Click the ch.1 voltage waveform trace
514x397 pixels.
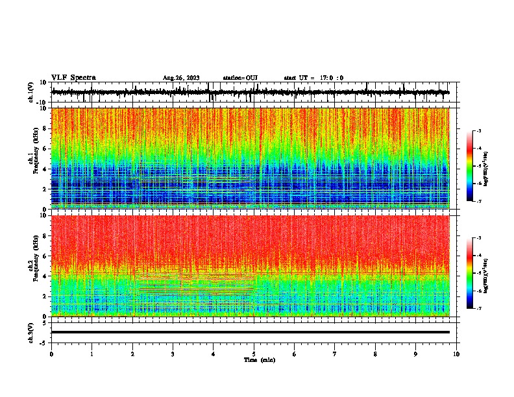click(250, 92)
